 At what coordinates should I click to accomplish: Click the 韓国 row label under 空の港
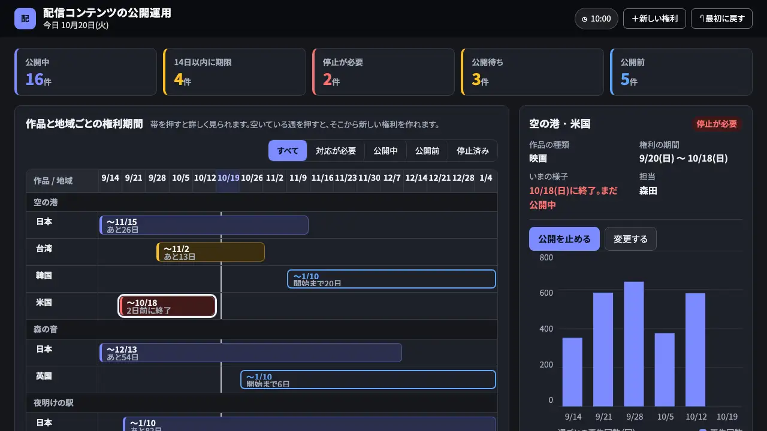pos(44,275)
